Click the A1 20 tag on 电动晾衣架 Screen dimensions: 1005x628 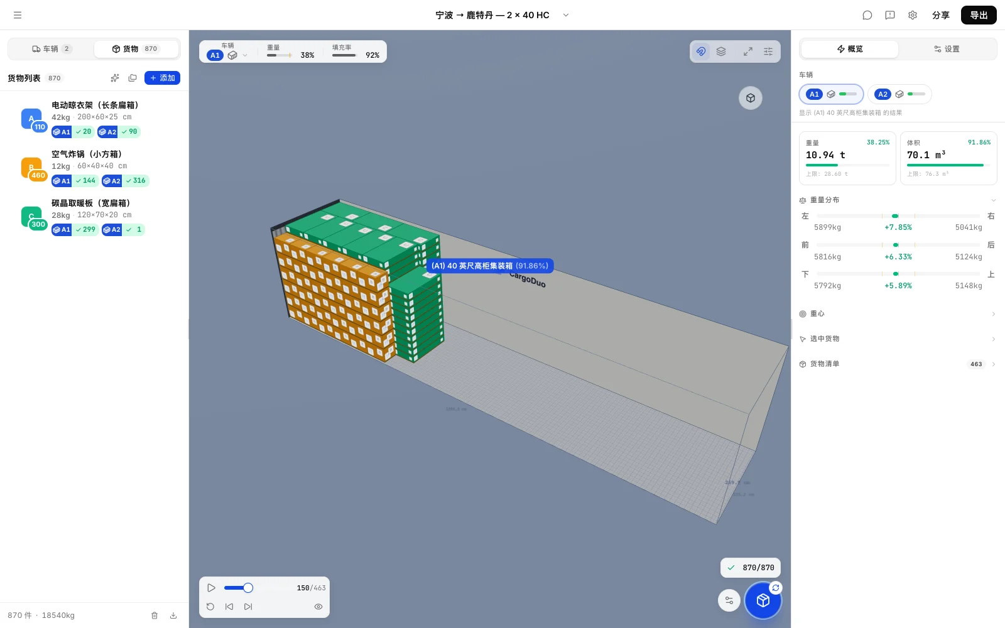pos(73,132)
